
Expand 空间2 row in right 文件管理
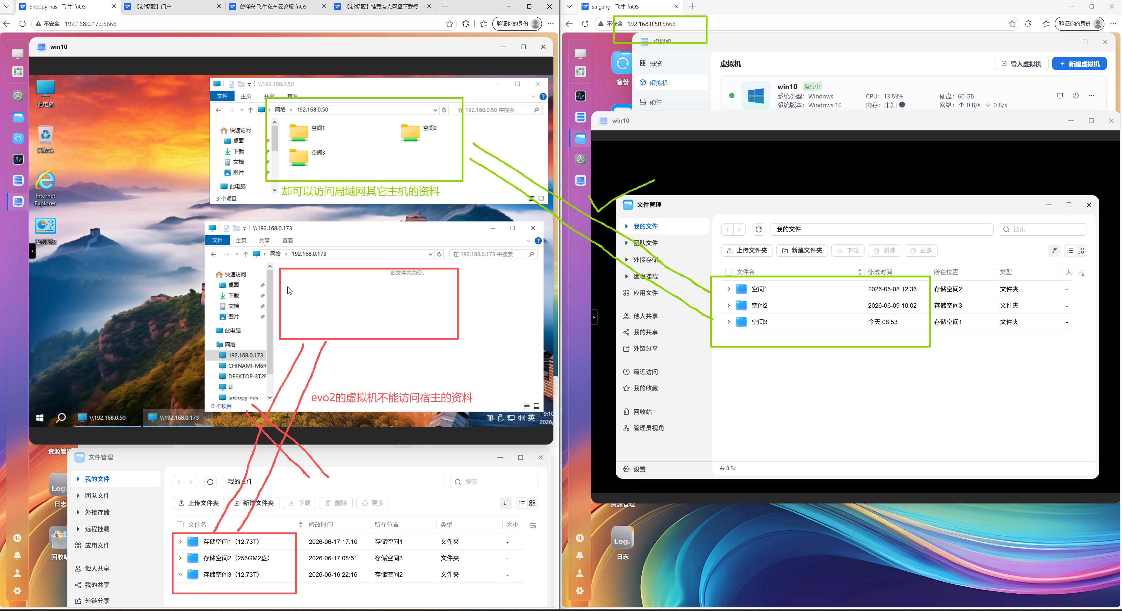tap(728, 305)
